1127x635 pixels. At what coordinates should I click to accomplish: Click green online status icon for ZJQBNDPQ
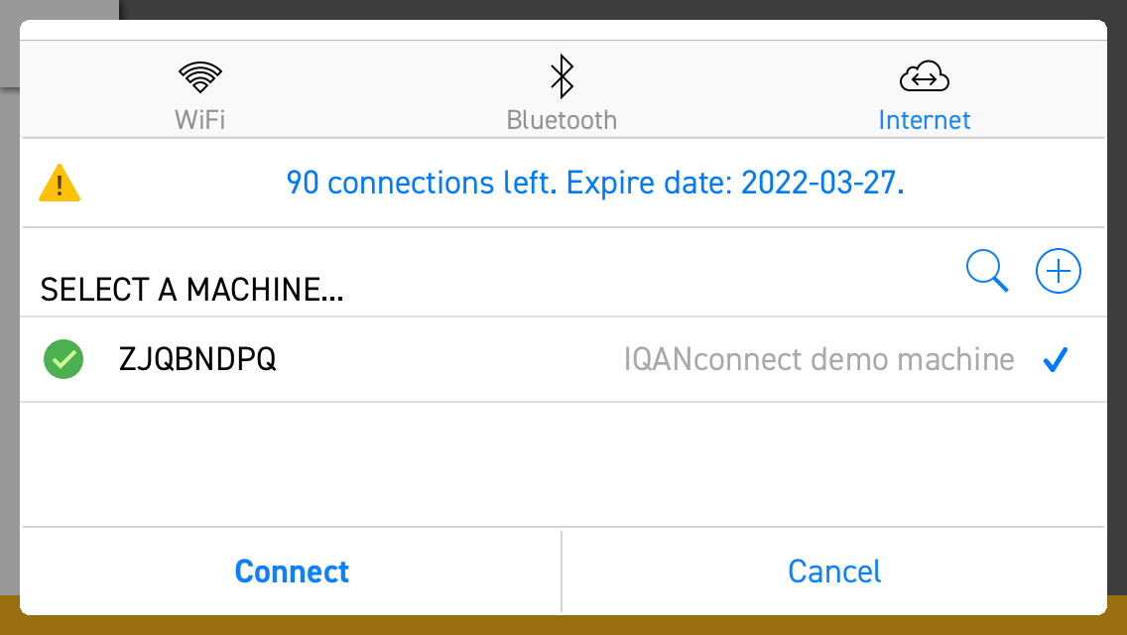click(63, 359)
